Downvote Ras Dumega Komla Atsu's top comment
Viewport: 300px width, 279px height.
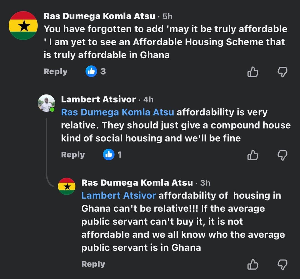pyautogui.click(x=282, y=72)
